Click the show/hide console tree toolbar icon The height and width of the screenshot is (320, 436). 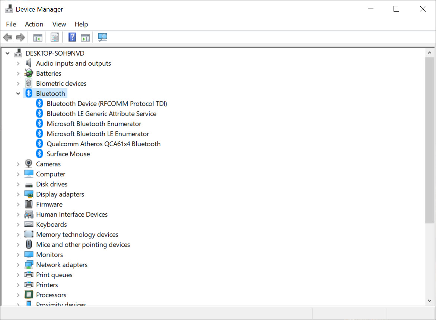[38, 37]
